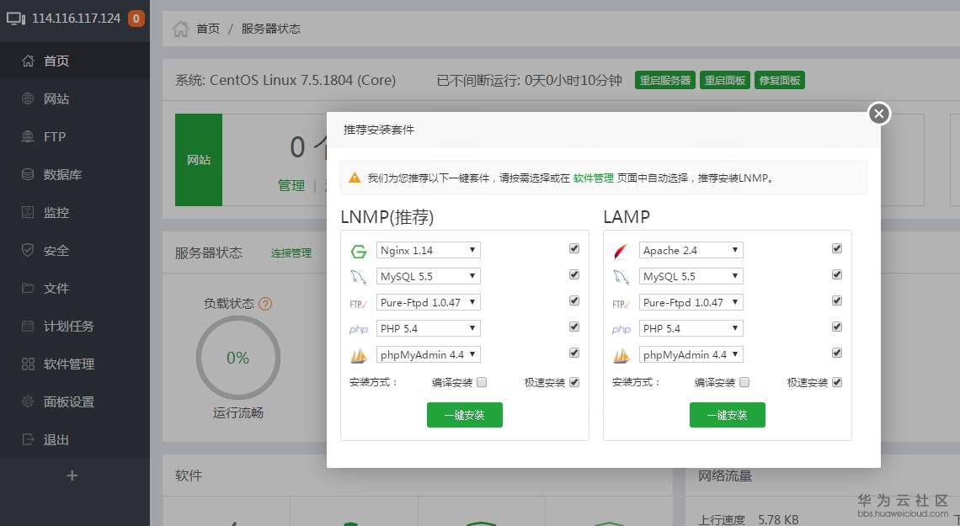Screen dimensions: 960x526
Task: Click the green 网站 tile on dashboard
Action: 199,160
